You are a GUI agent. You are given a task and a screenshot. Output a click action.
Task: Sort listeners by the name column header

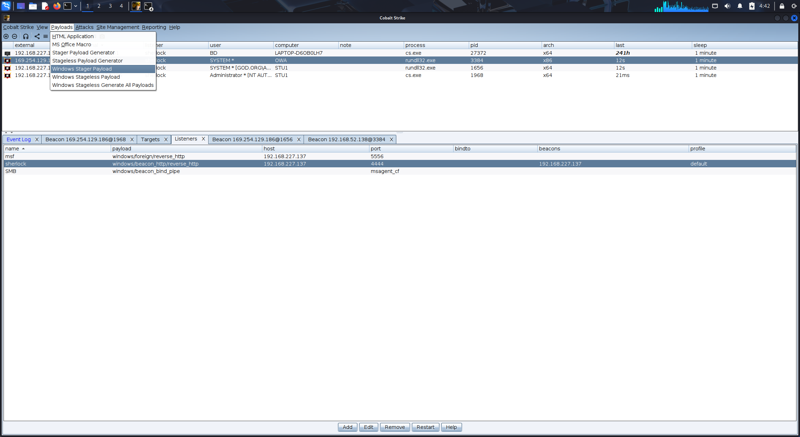coord(12,149)
